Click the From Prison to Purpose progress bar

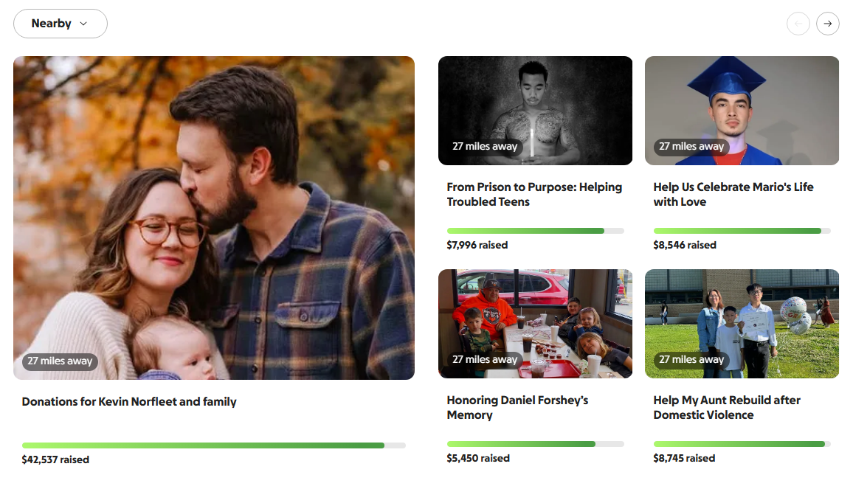(536, 231)
